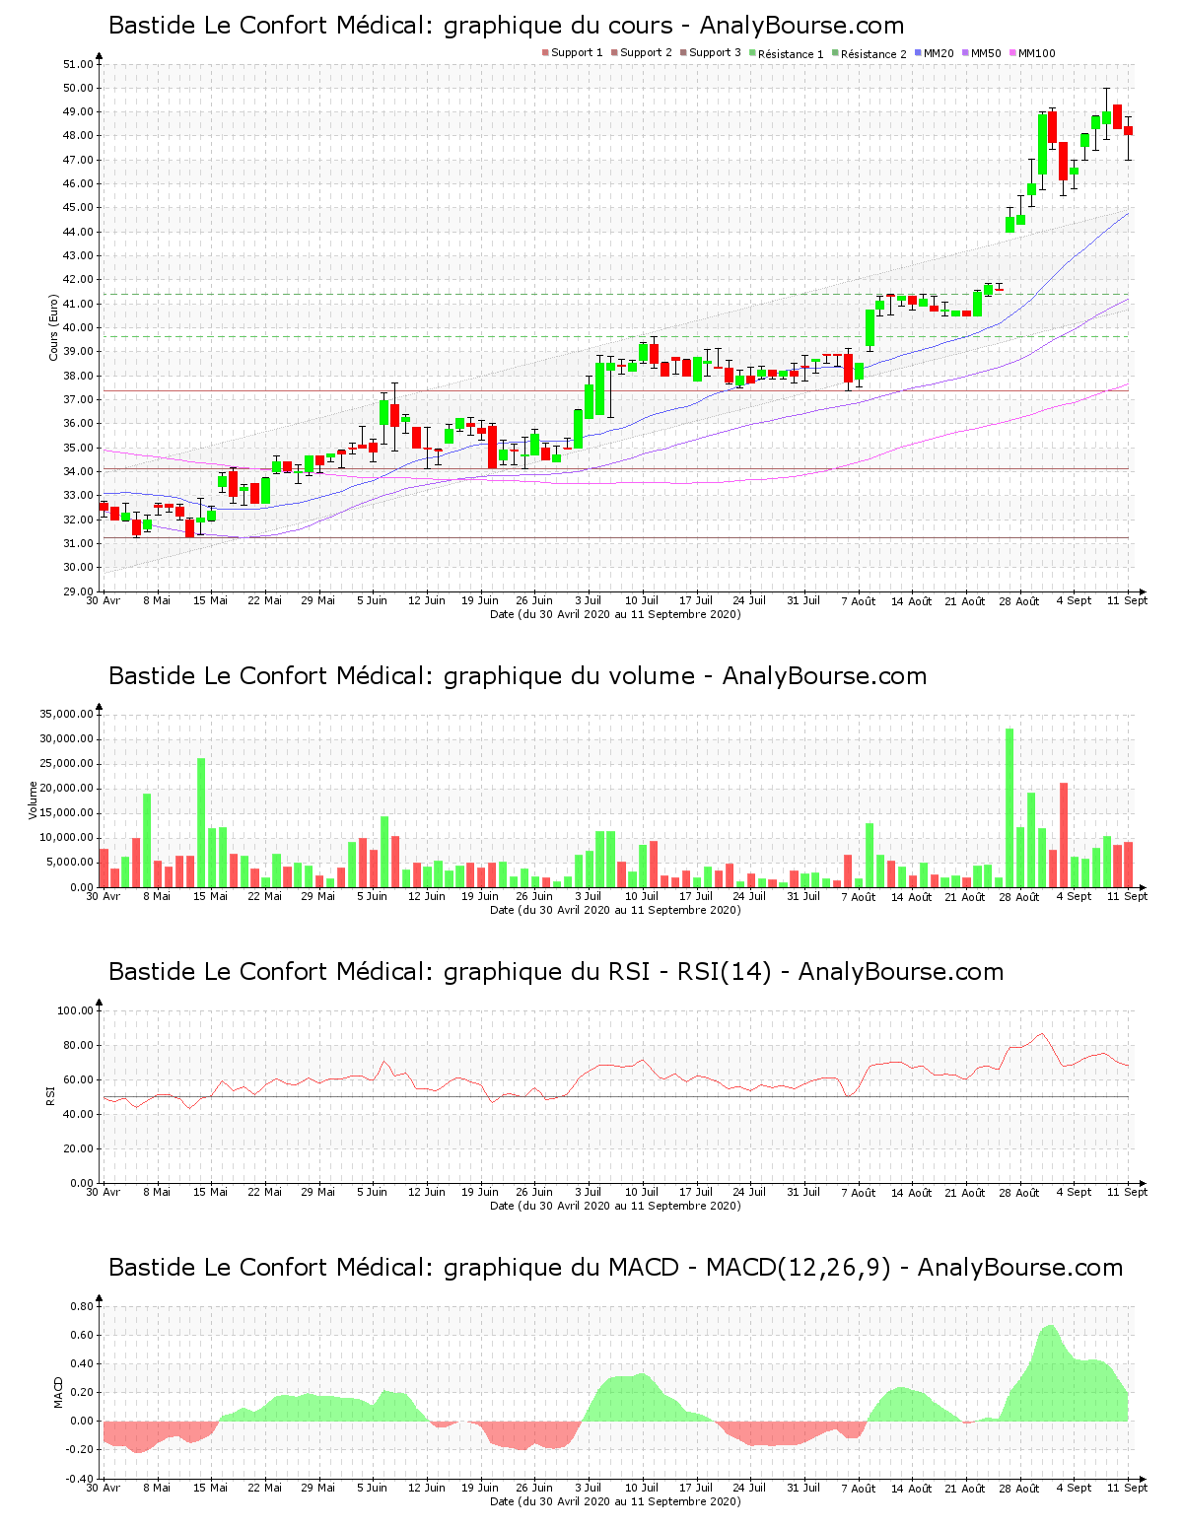Click the MM20 legend color square
Screen dimensions: 1183x1528
coord(918,53)
